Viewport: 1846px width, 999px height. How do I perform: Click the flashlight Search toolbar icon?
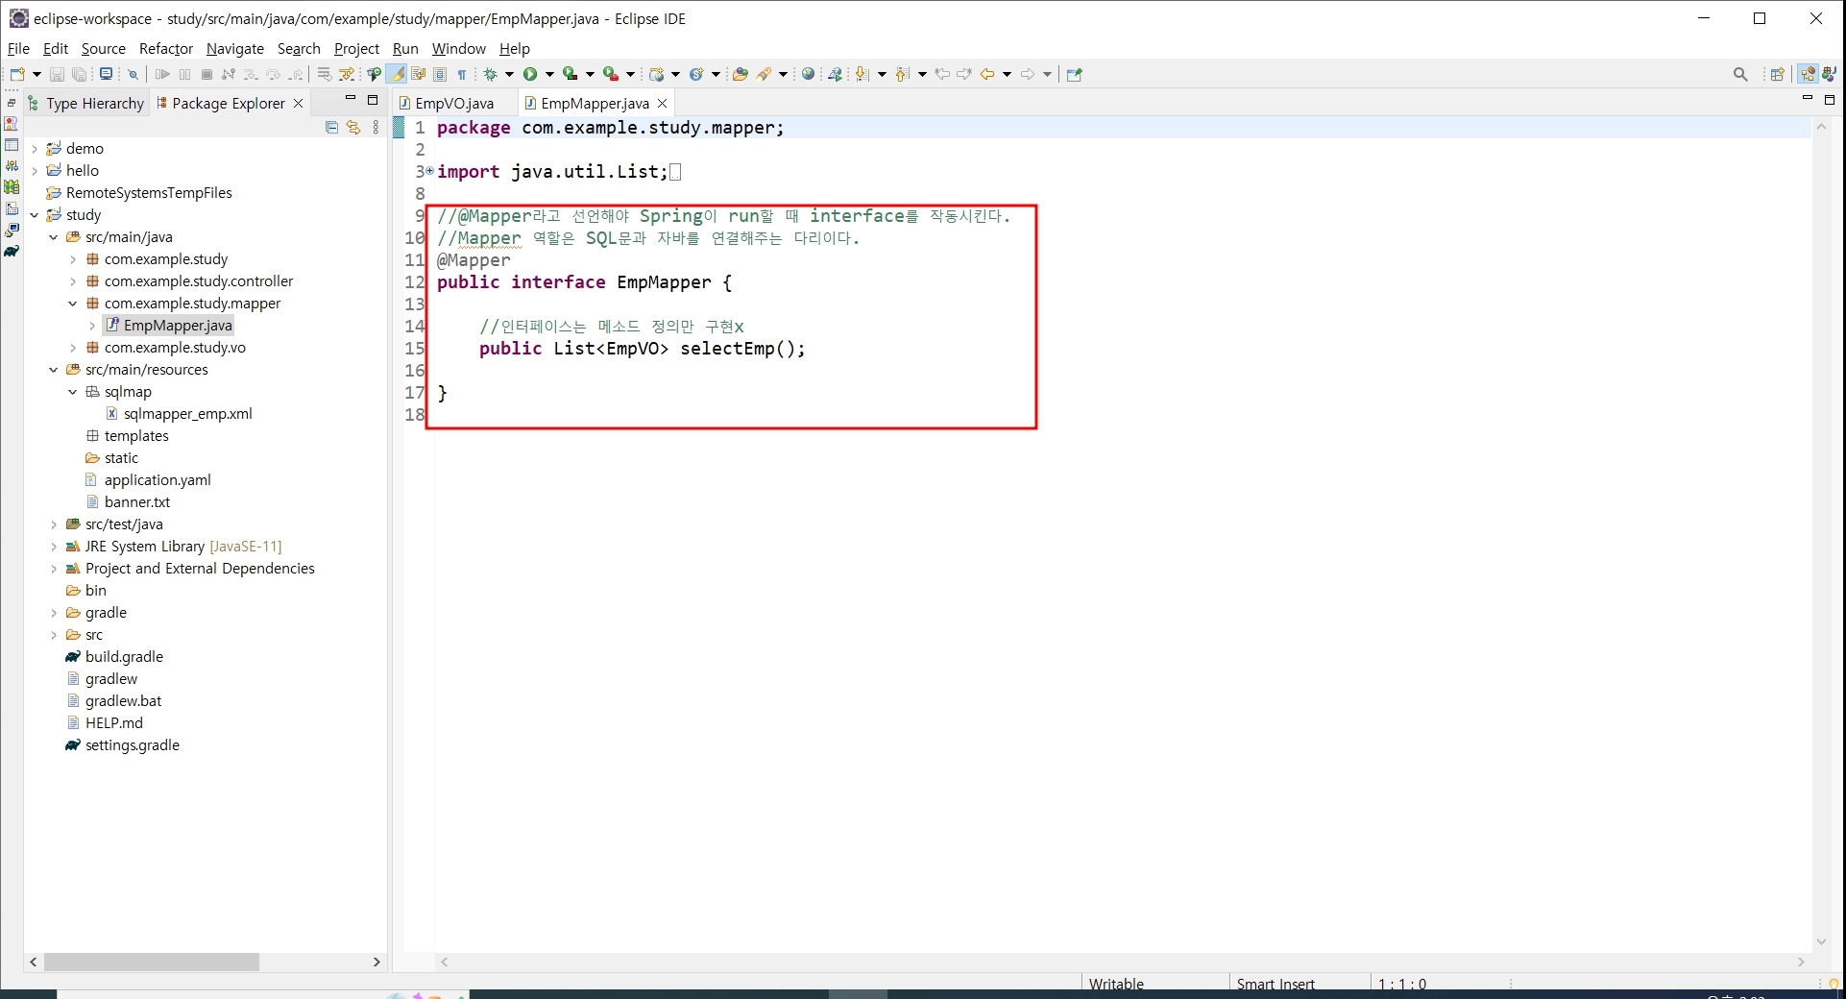click(764, 74)
